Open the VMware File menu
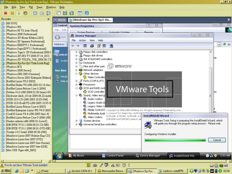 coord(6,7)
